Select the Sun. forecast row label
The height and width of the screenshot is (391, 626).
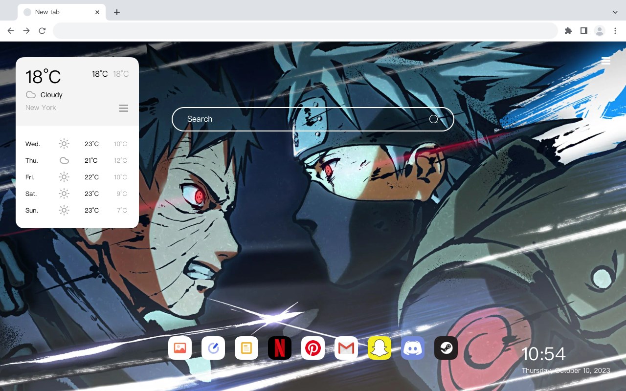(x=32, y=210)
